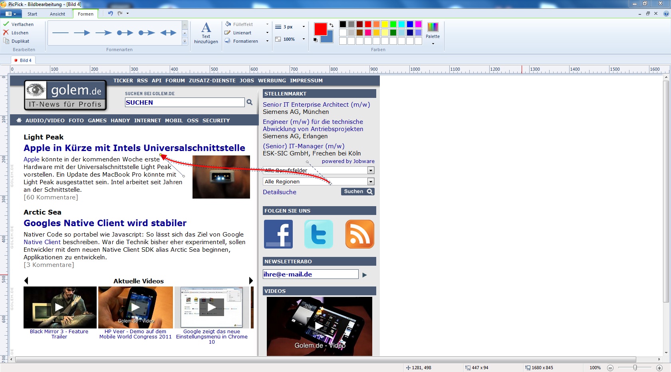
Task: Switch to the Ansicht ribbon tab
Action: click(x=58, y=14)
